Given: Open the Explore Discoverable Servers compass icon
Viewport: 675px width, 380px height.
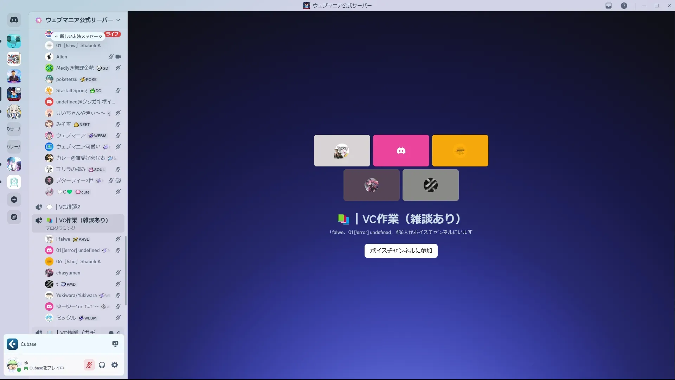Looking at the screenshot, I should point(14,217).
